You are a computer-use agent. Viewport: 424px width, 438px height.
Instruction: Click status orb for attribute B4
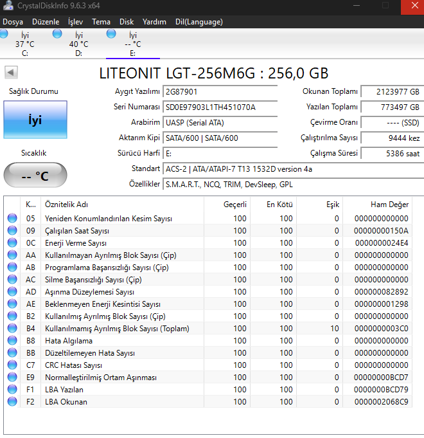[12, 328]
